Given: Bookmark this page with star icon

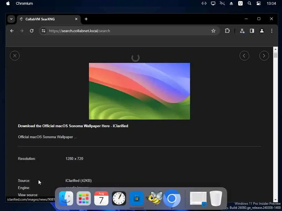Looking at the screenshot, I should click(213, 31).
